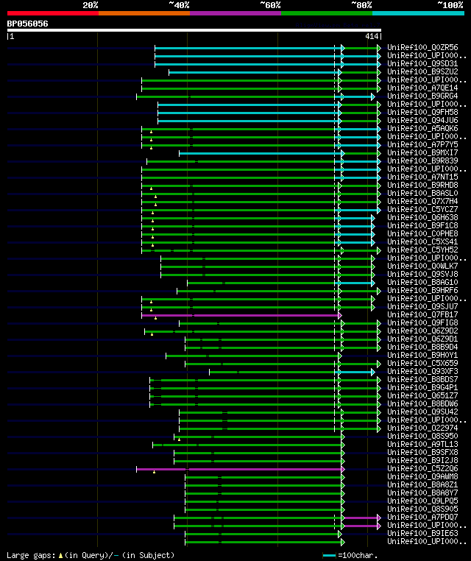Select hit UniRef100_Q7FB17

[x=422, y=315]
